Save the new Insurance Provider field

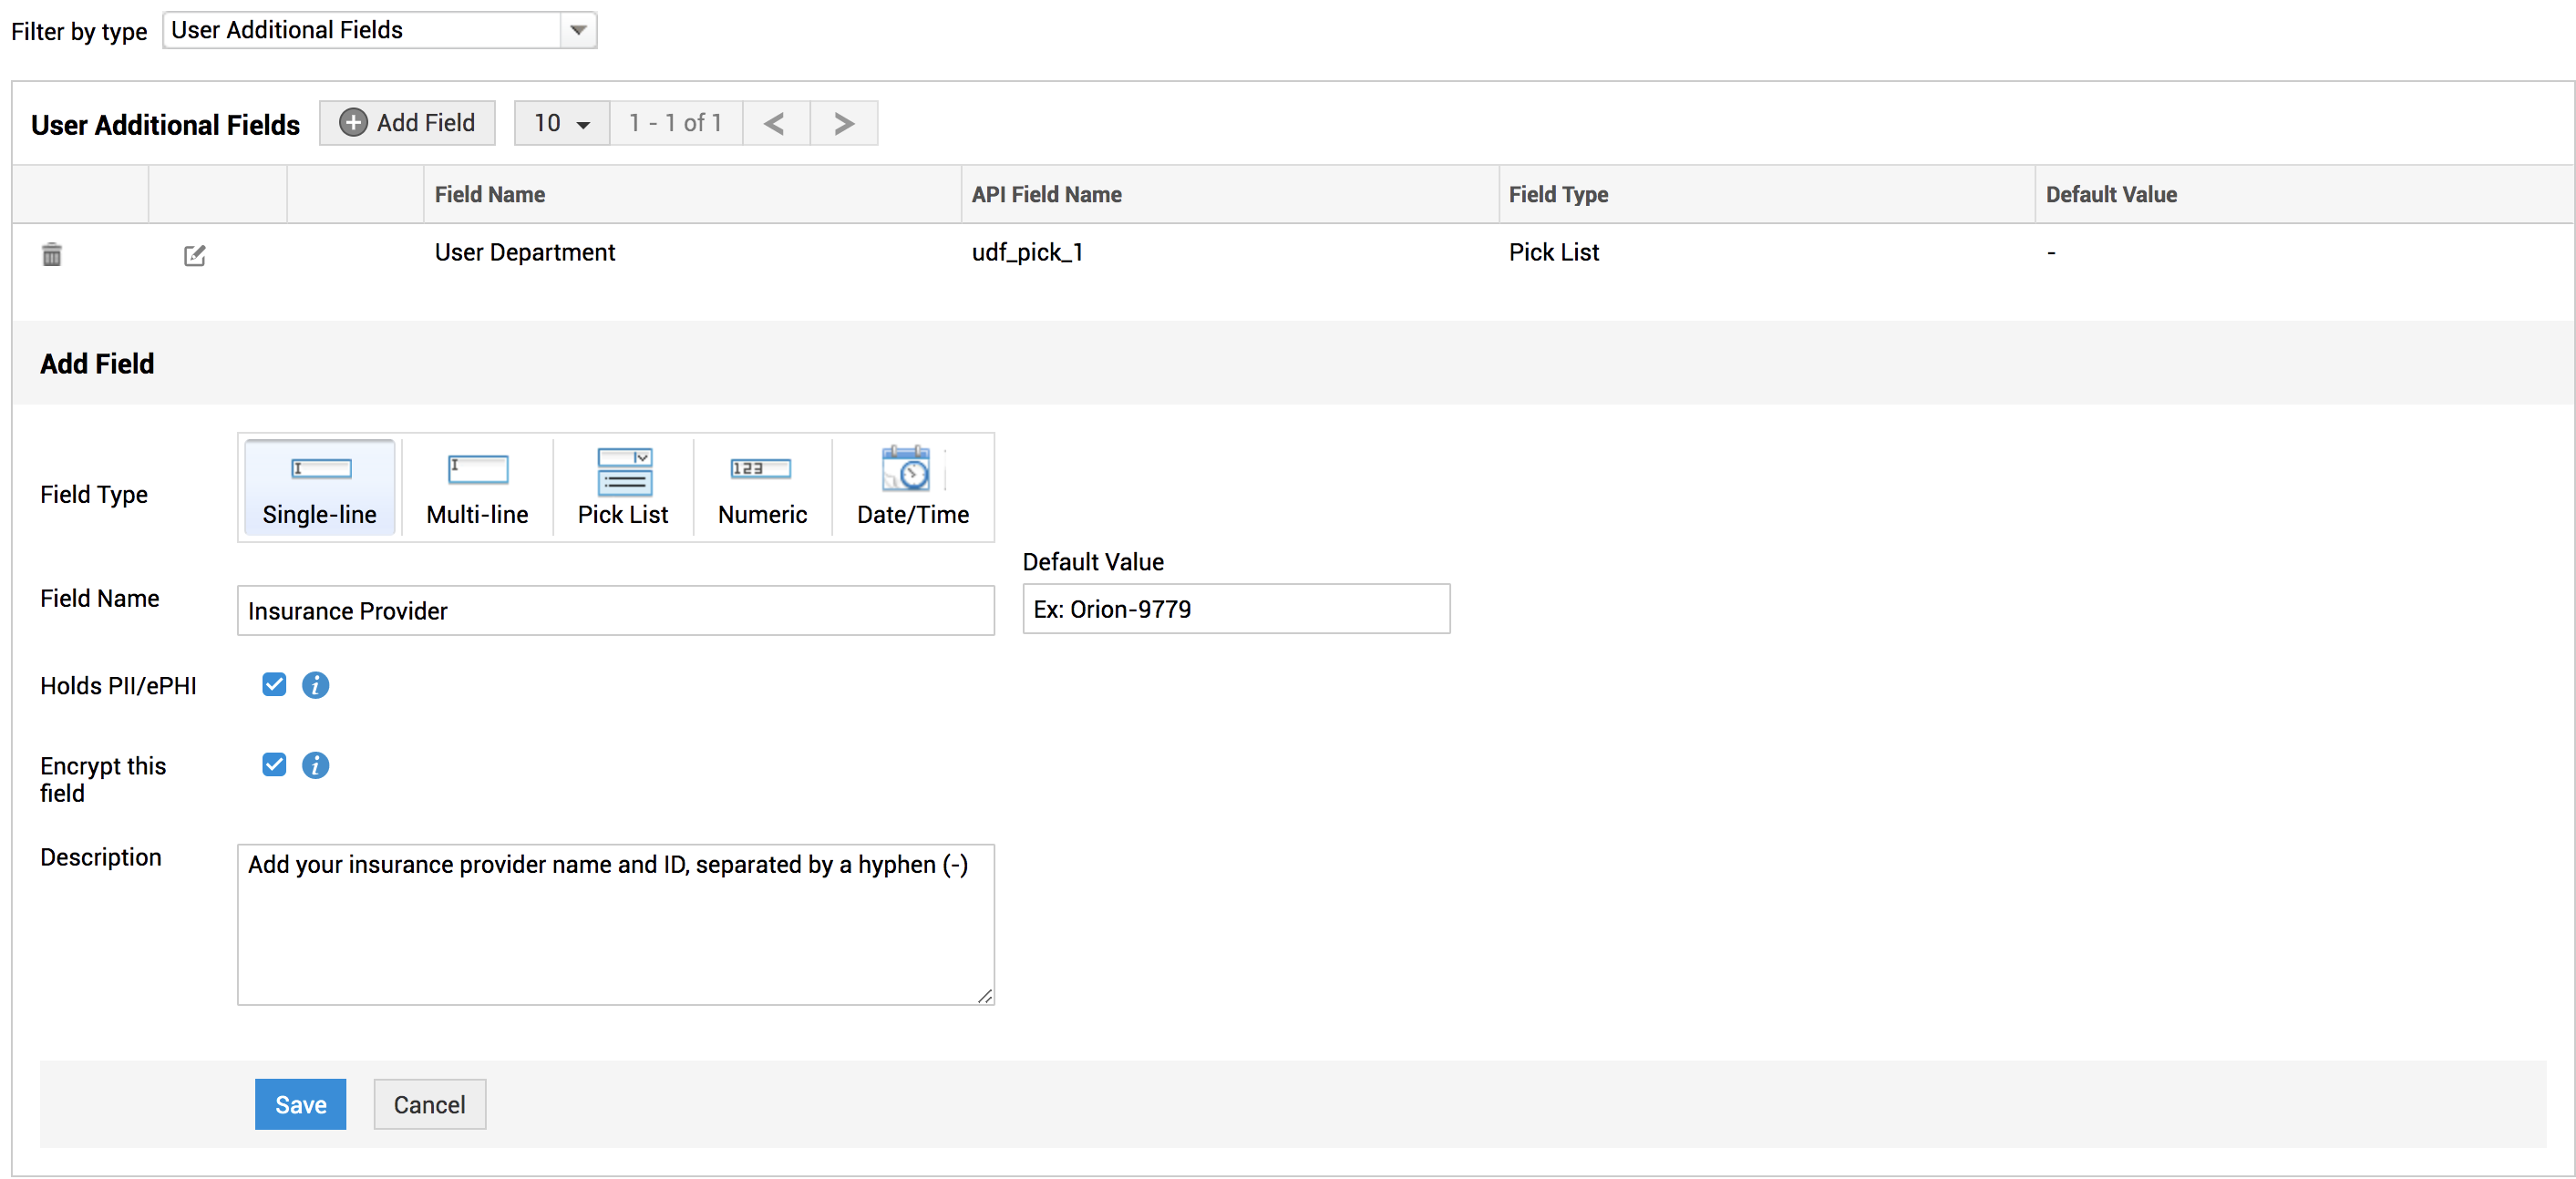(300, 1104)
